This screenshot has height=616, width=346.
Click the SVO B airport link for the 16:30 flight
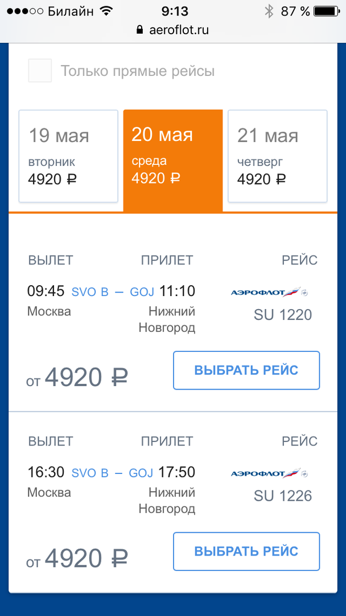point(89,473)
